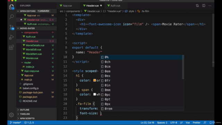Open README.md file
This screenshot has width=222, height=125.
[36, 101]
